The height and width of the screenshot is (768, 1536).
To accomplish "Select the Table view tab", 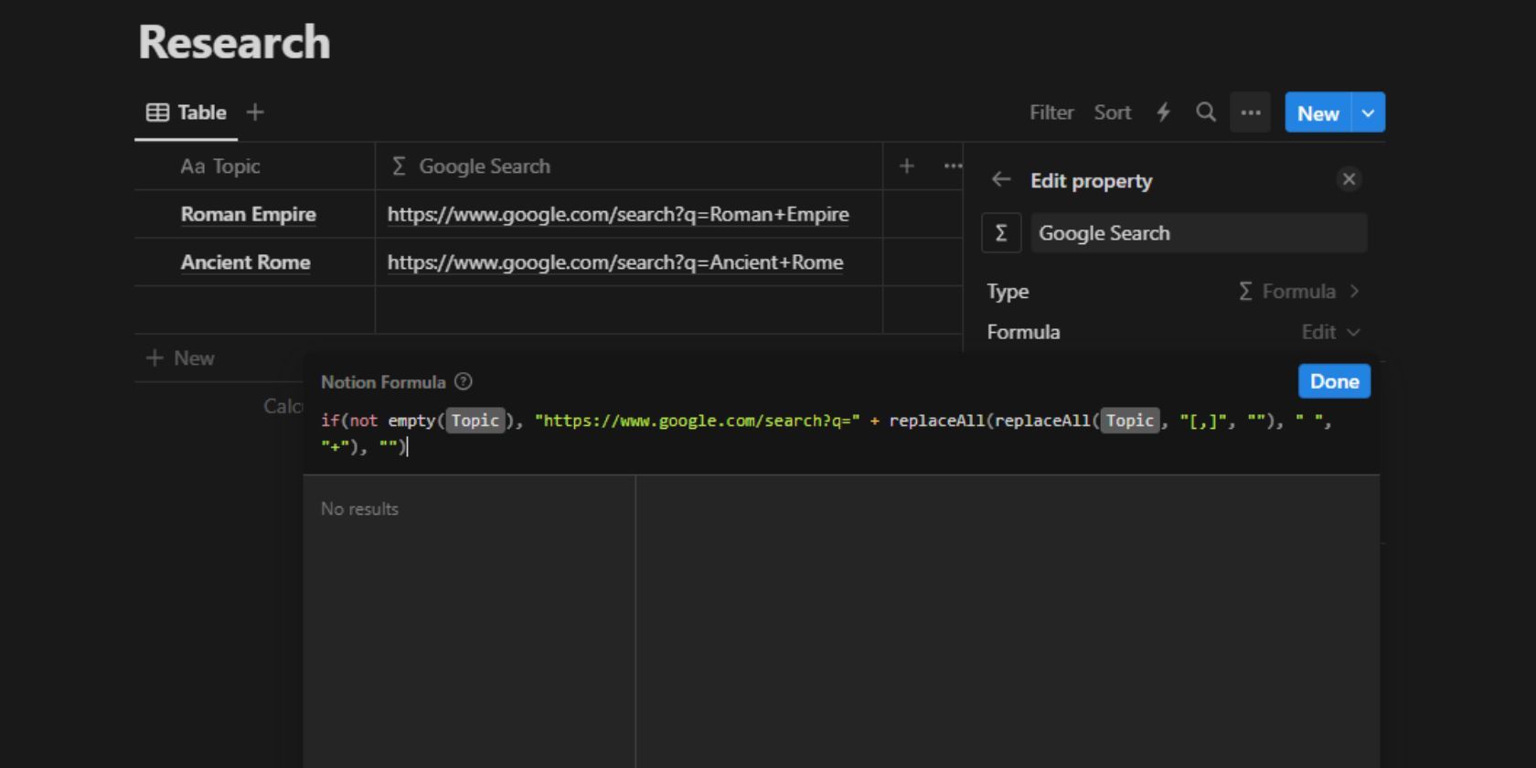I will 187,112.
